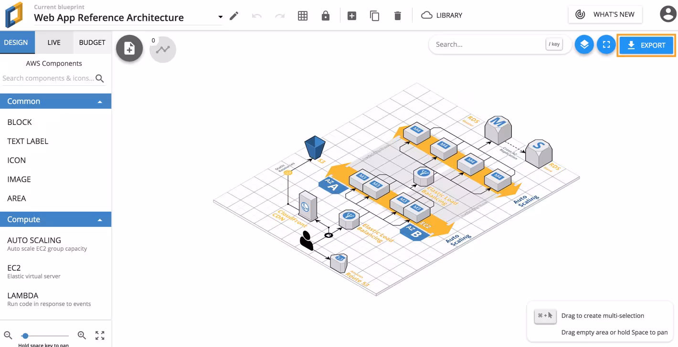This screenshot has width=678, height=347.
Task: Select the Route 53 node
Action: (x=339, y=263)
